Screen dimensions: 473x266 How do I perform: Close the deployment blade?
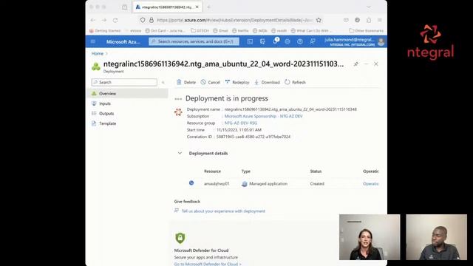coord(376,64)
